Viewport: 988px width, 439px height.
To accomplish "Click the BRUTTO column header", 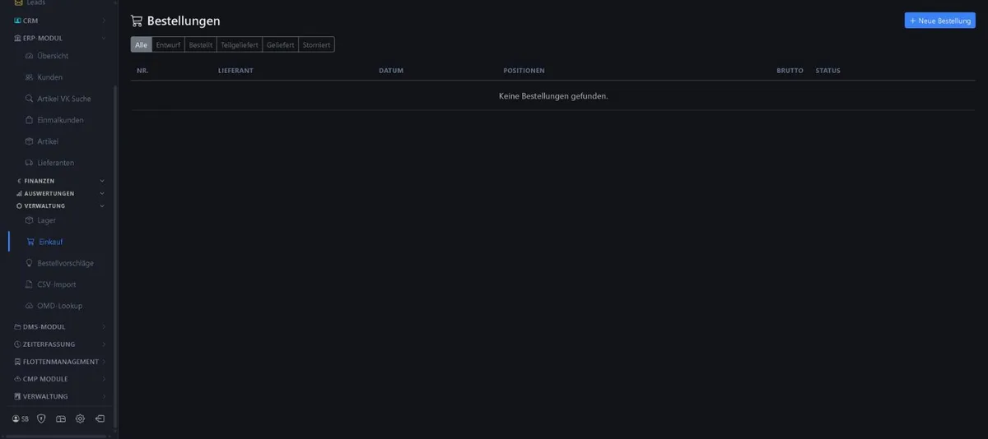I will coord(790,71).
